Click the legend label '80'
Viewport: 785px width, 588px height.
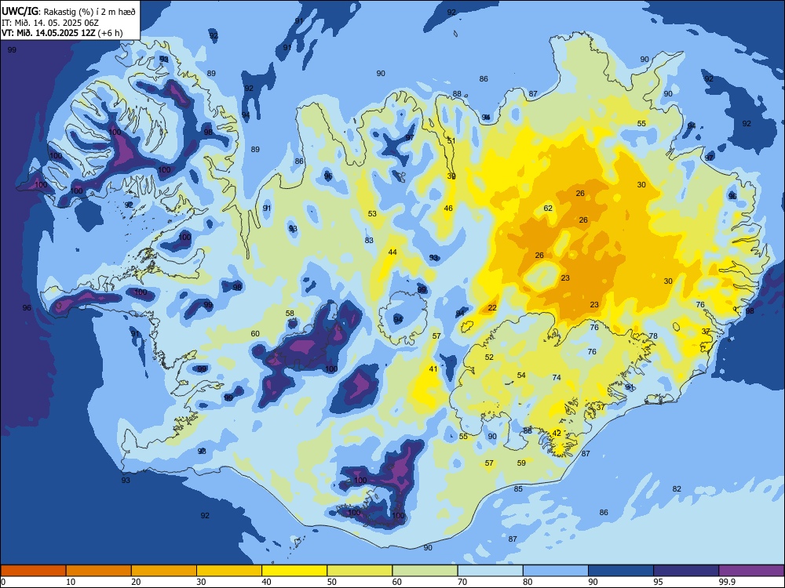(x=528, y=582)
